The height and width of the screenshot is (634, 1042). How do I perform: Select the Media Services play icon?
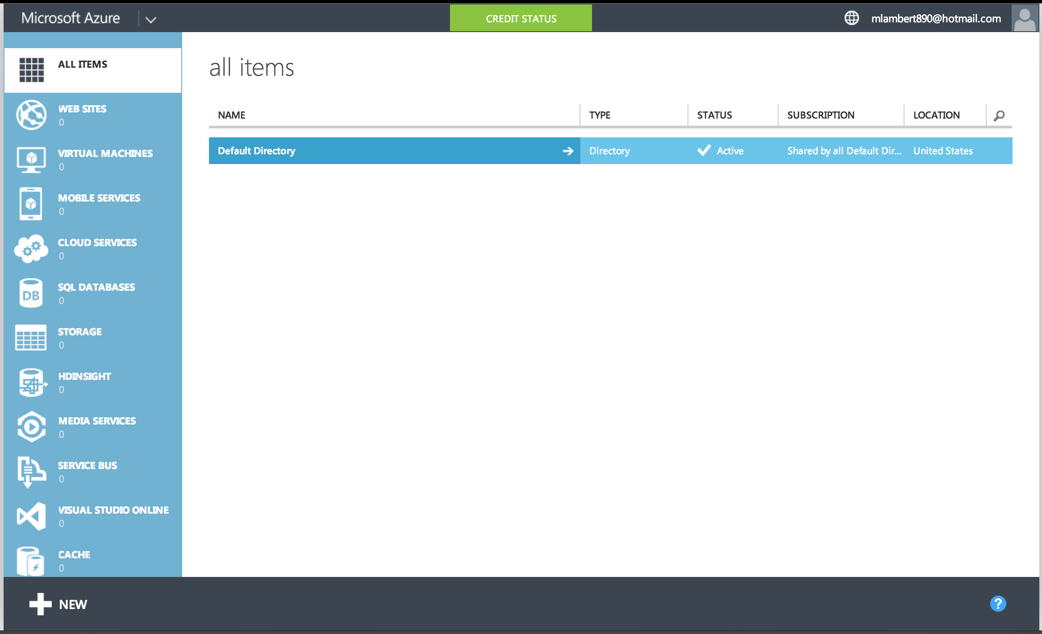pyautogui.click(x=31, y=427)
